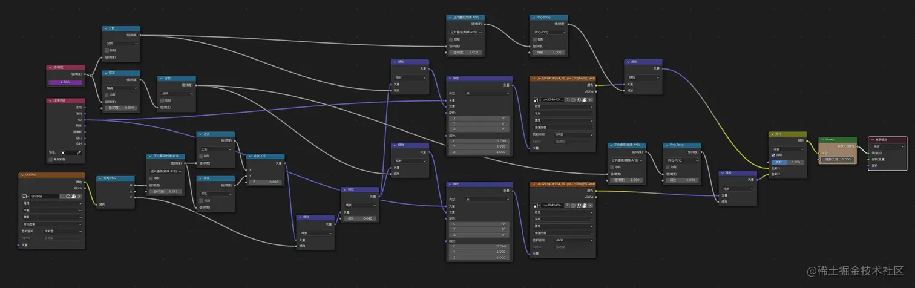Open 单张图像 source dropdown in Untitled node
The width and height of the screenshot is (915, 288).
point(52,224)
